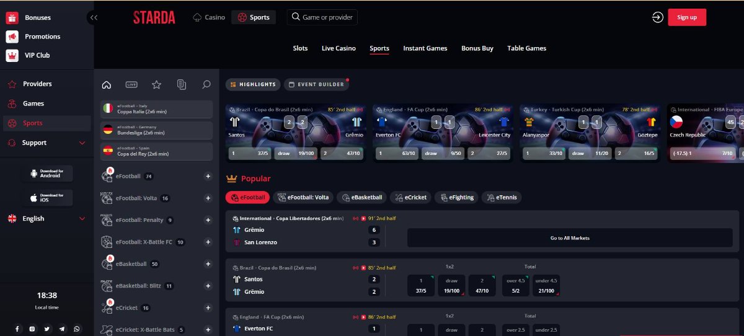Open the bet slip document icon

click(181, 84)
